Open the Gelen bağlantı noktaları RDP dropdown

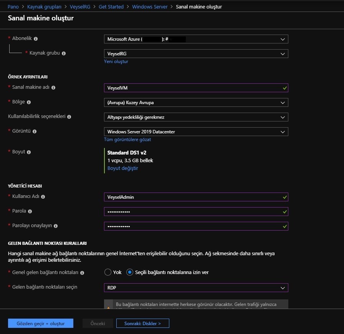tap(196, 287)
